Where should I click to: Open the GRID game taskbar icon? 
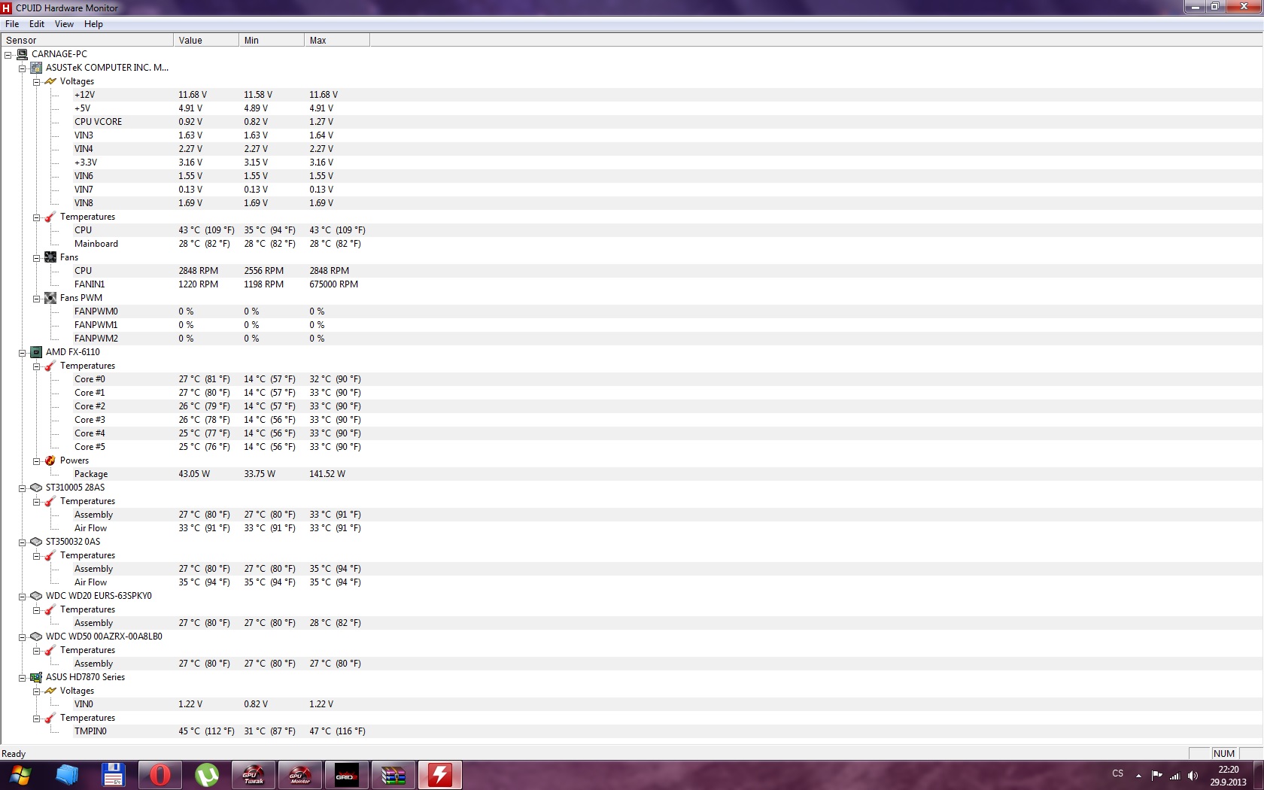346,775
